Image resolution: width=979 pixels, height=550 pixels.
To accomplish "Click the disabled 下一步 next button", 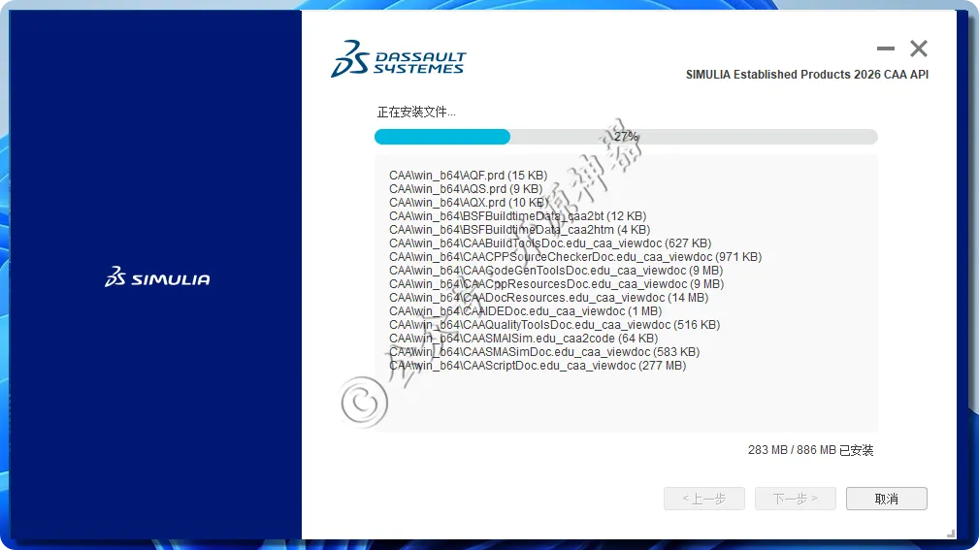I will coord(795,499).
